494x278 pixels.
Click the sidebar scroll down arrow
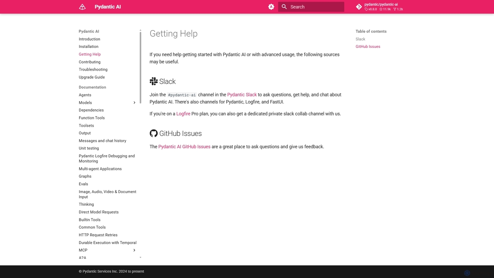pyautogui.click(x=140, y=258)
